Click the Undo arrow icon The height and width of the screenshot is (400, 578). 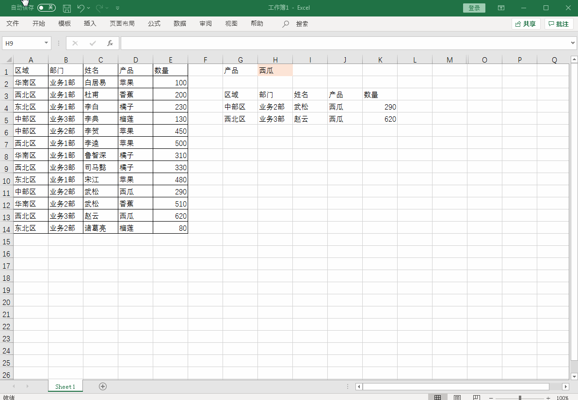[80, 8]
